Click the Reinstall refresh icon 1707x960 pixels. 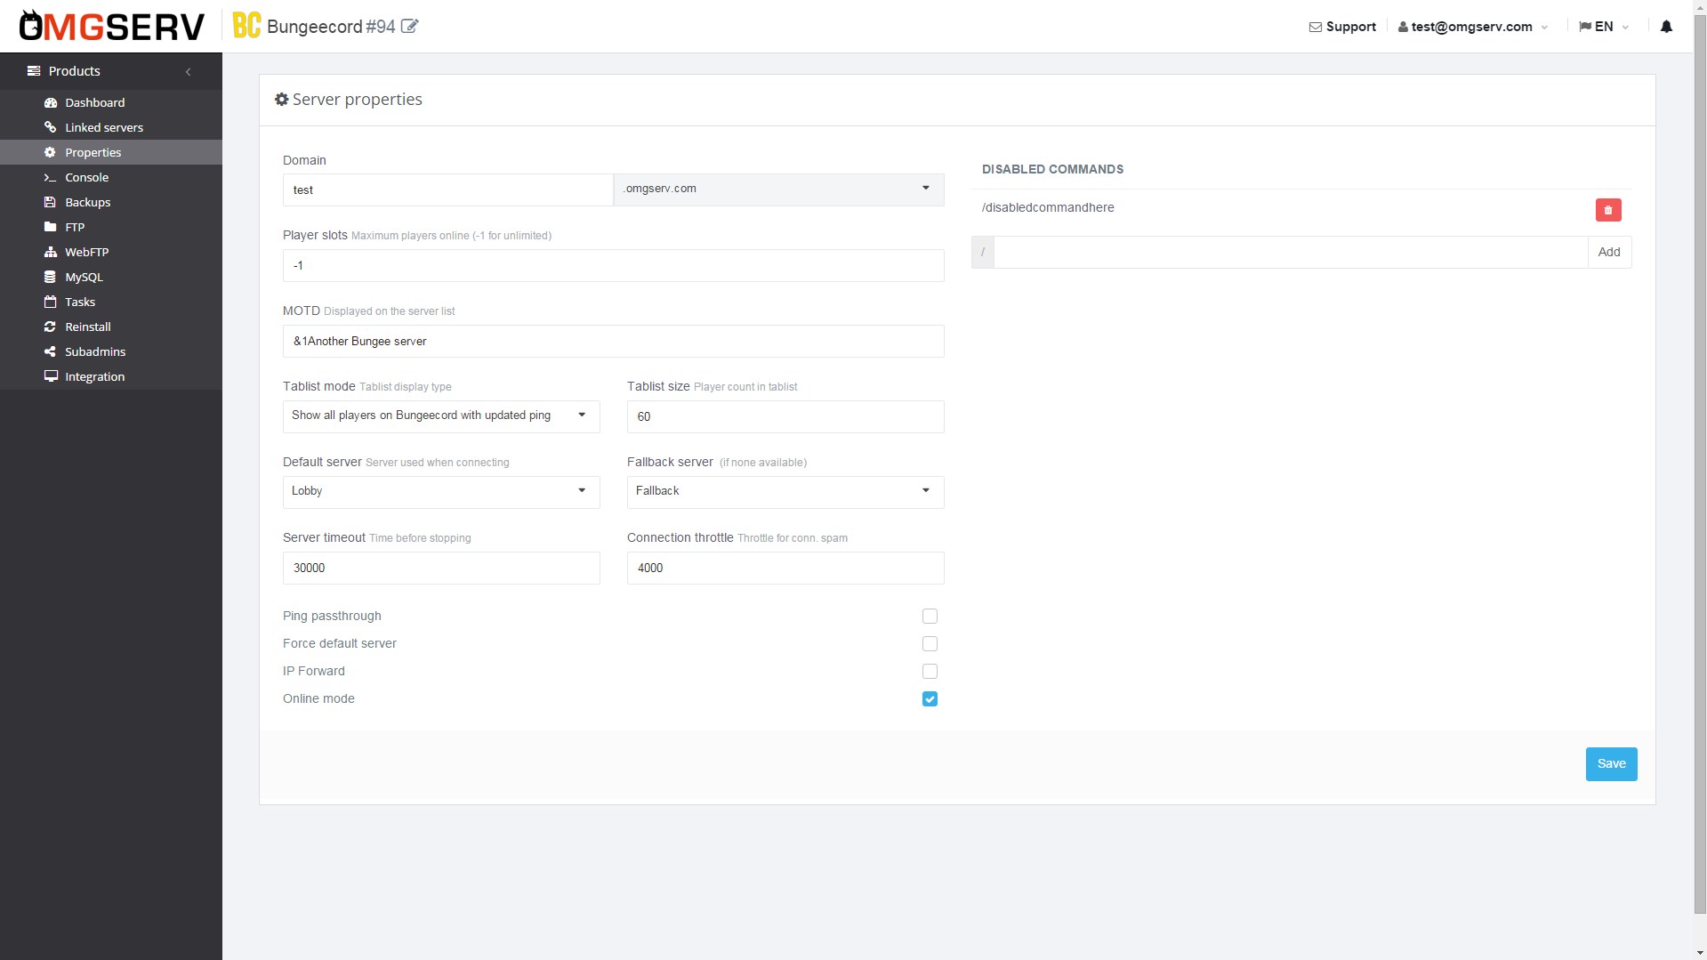pos(51,327)
